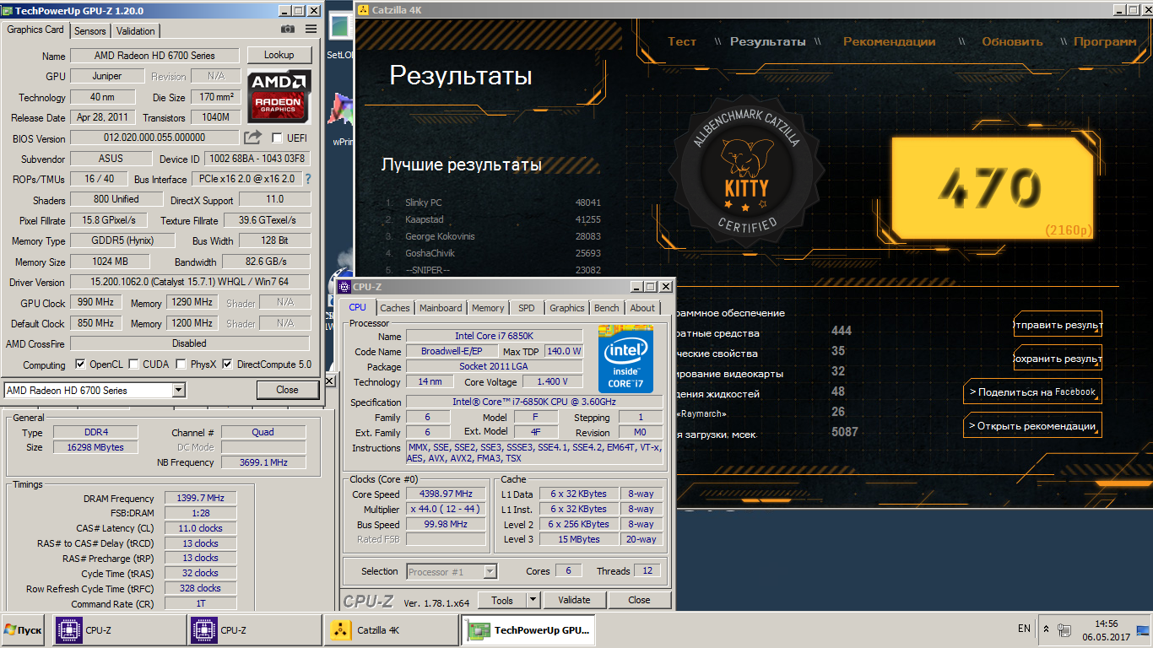Click the AMD Radeon Graphics logo
The image size is (1153, 648).
[x=279, y=95]
